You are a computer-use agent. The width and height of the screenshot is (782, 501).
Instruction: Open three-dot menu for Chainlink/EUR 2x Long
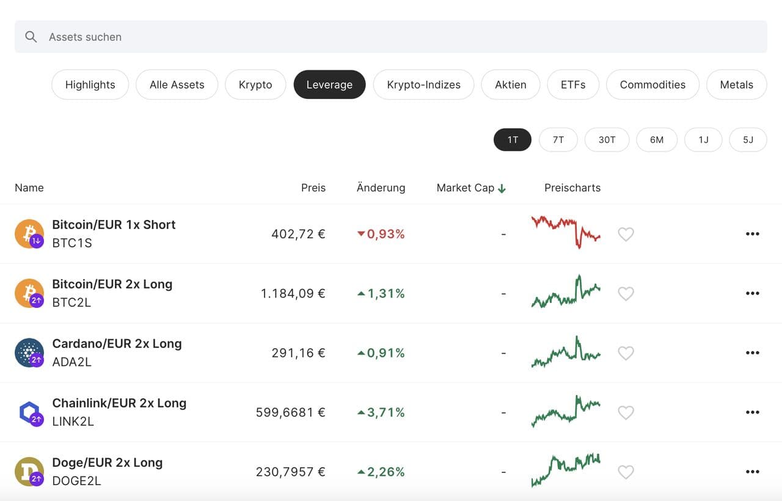(752, 412)
